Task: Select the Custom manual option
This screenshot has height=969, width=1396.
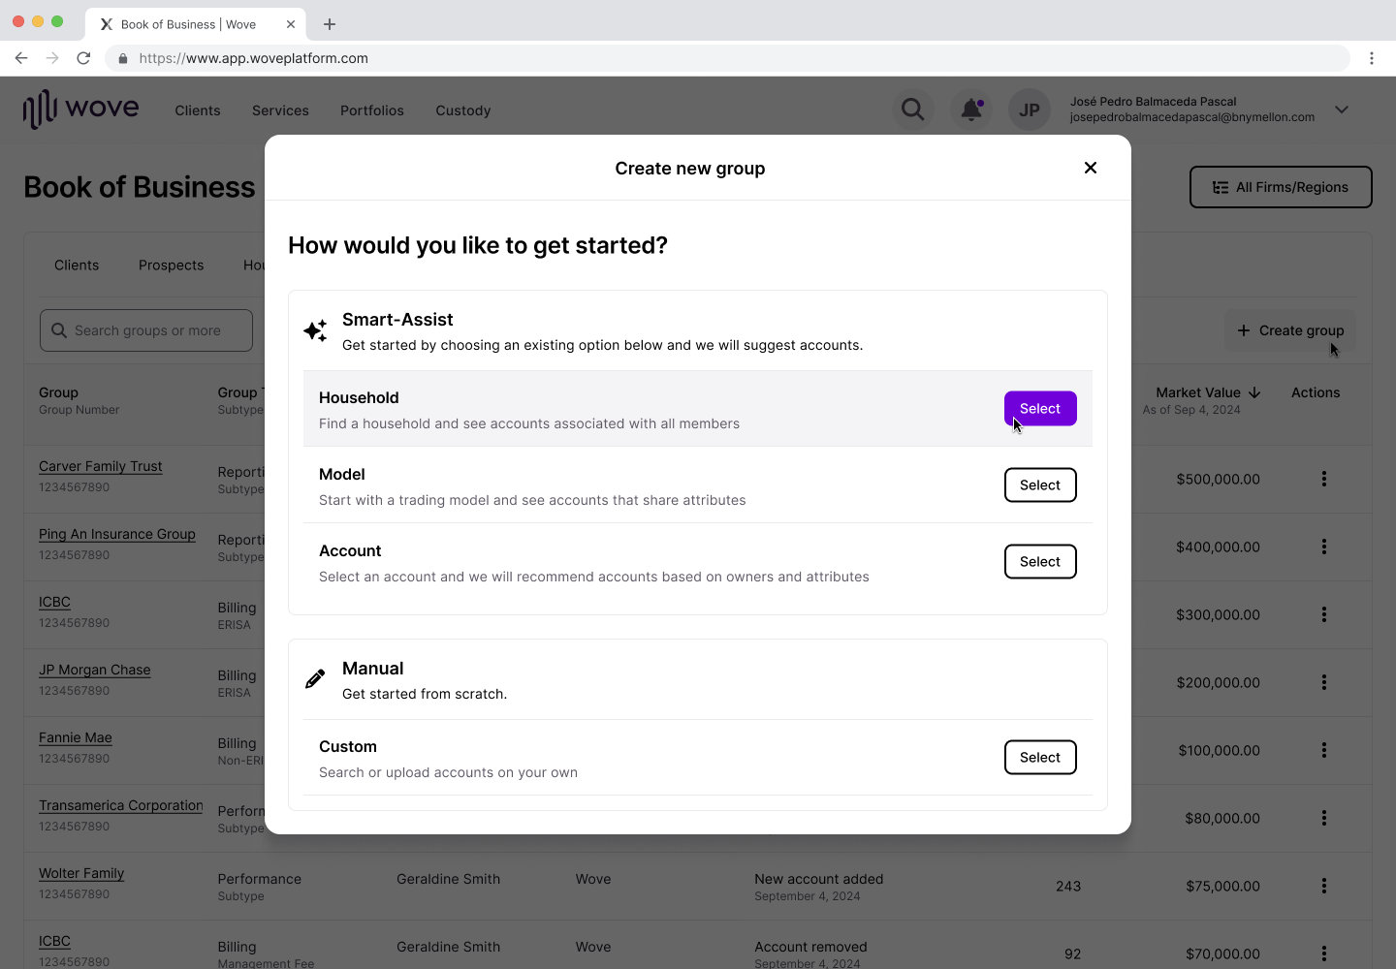Action: pos(1040,757)
